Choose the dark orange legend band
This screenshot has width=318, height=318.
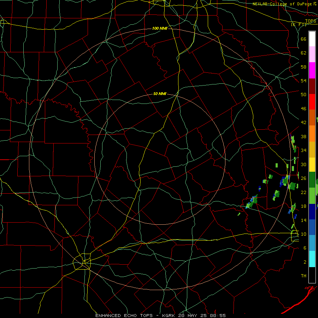312,118
